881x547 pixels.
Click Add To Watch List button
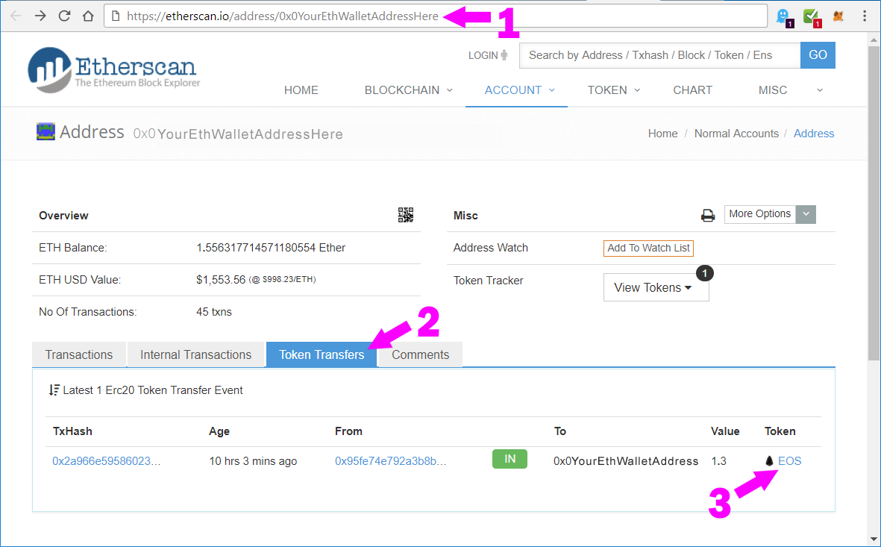648,248
